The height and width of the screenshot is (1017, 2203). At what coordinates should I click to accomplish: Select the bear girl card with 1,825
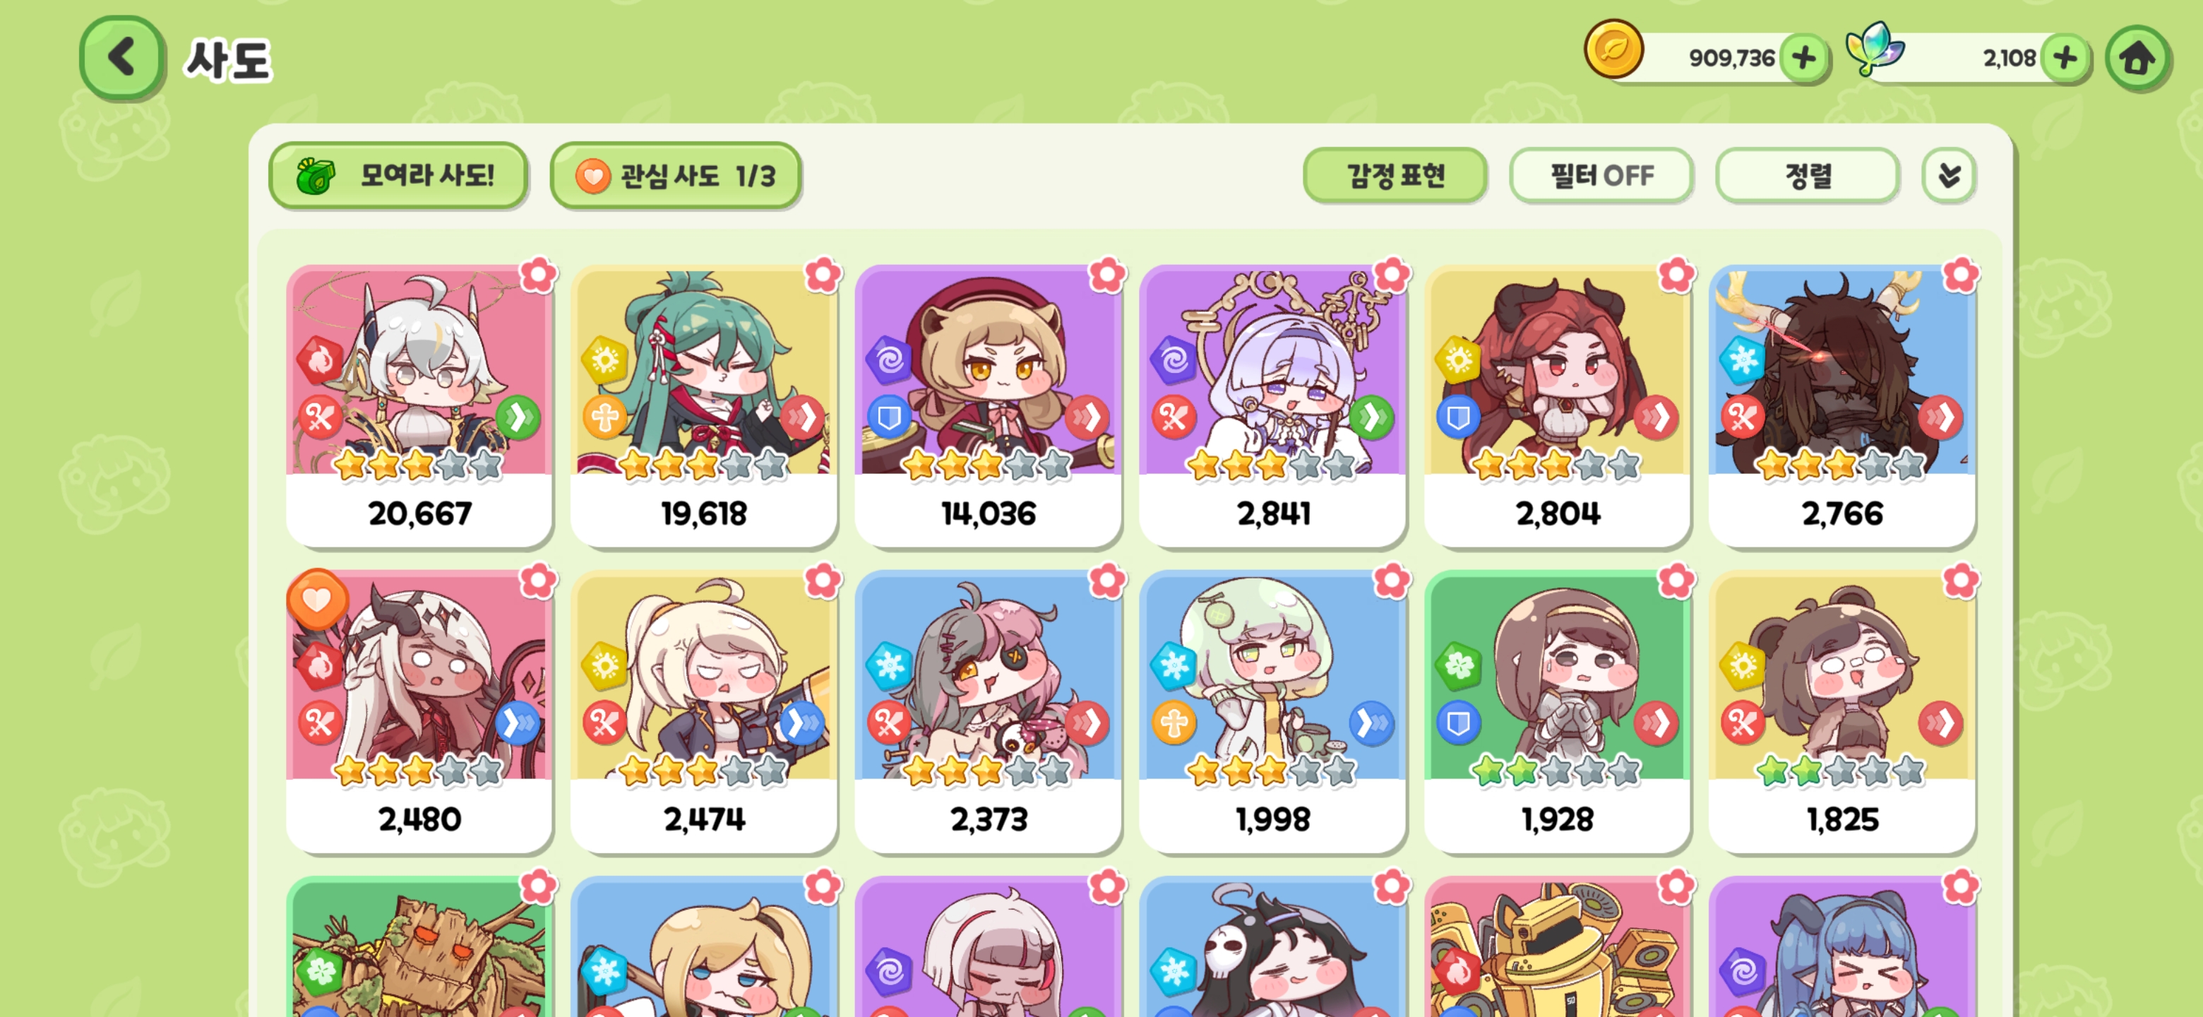pos(1842,712)
